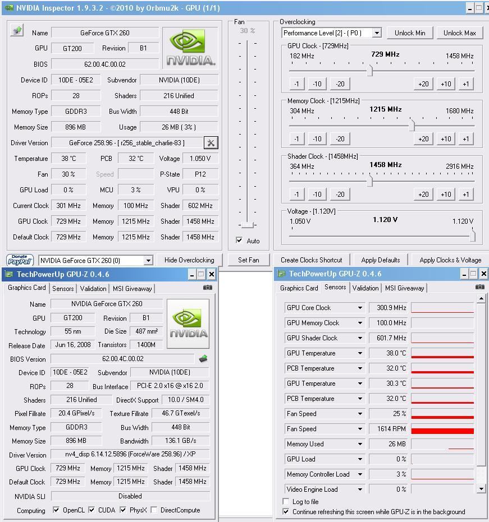This screenshot has width=489, height=522.
Task: Toggle the OpenCL checkbox in GPU-Z
Action: 56,510
